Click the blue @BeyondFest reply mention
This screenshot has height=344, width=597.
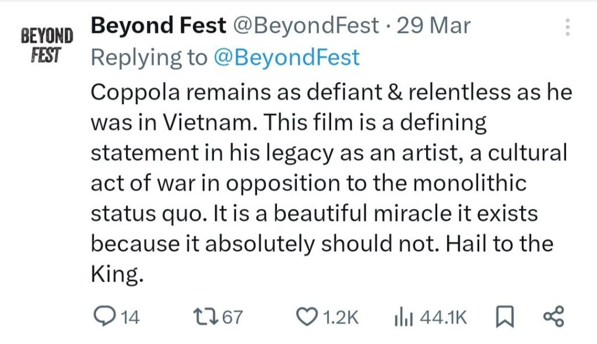click(287, 58)
